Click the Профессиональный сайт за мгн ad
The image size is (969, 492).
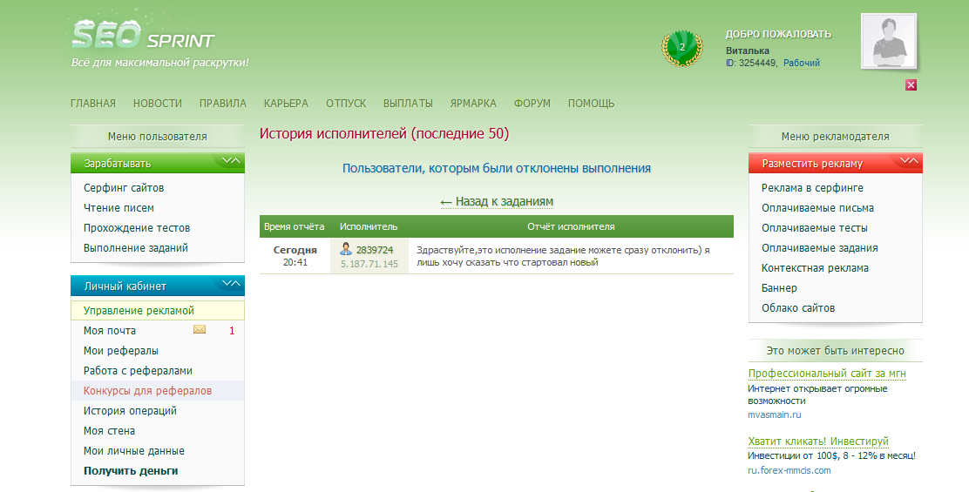pyautogui.click(x=827, y=374)
